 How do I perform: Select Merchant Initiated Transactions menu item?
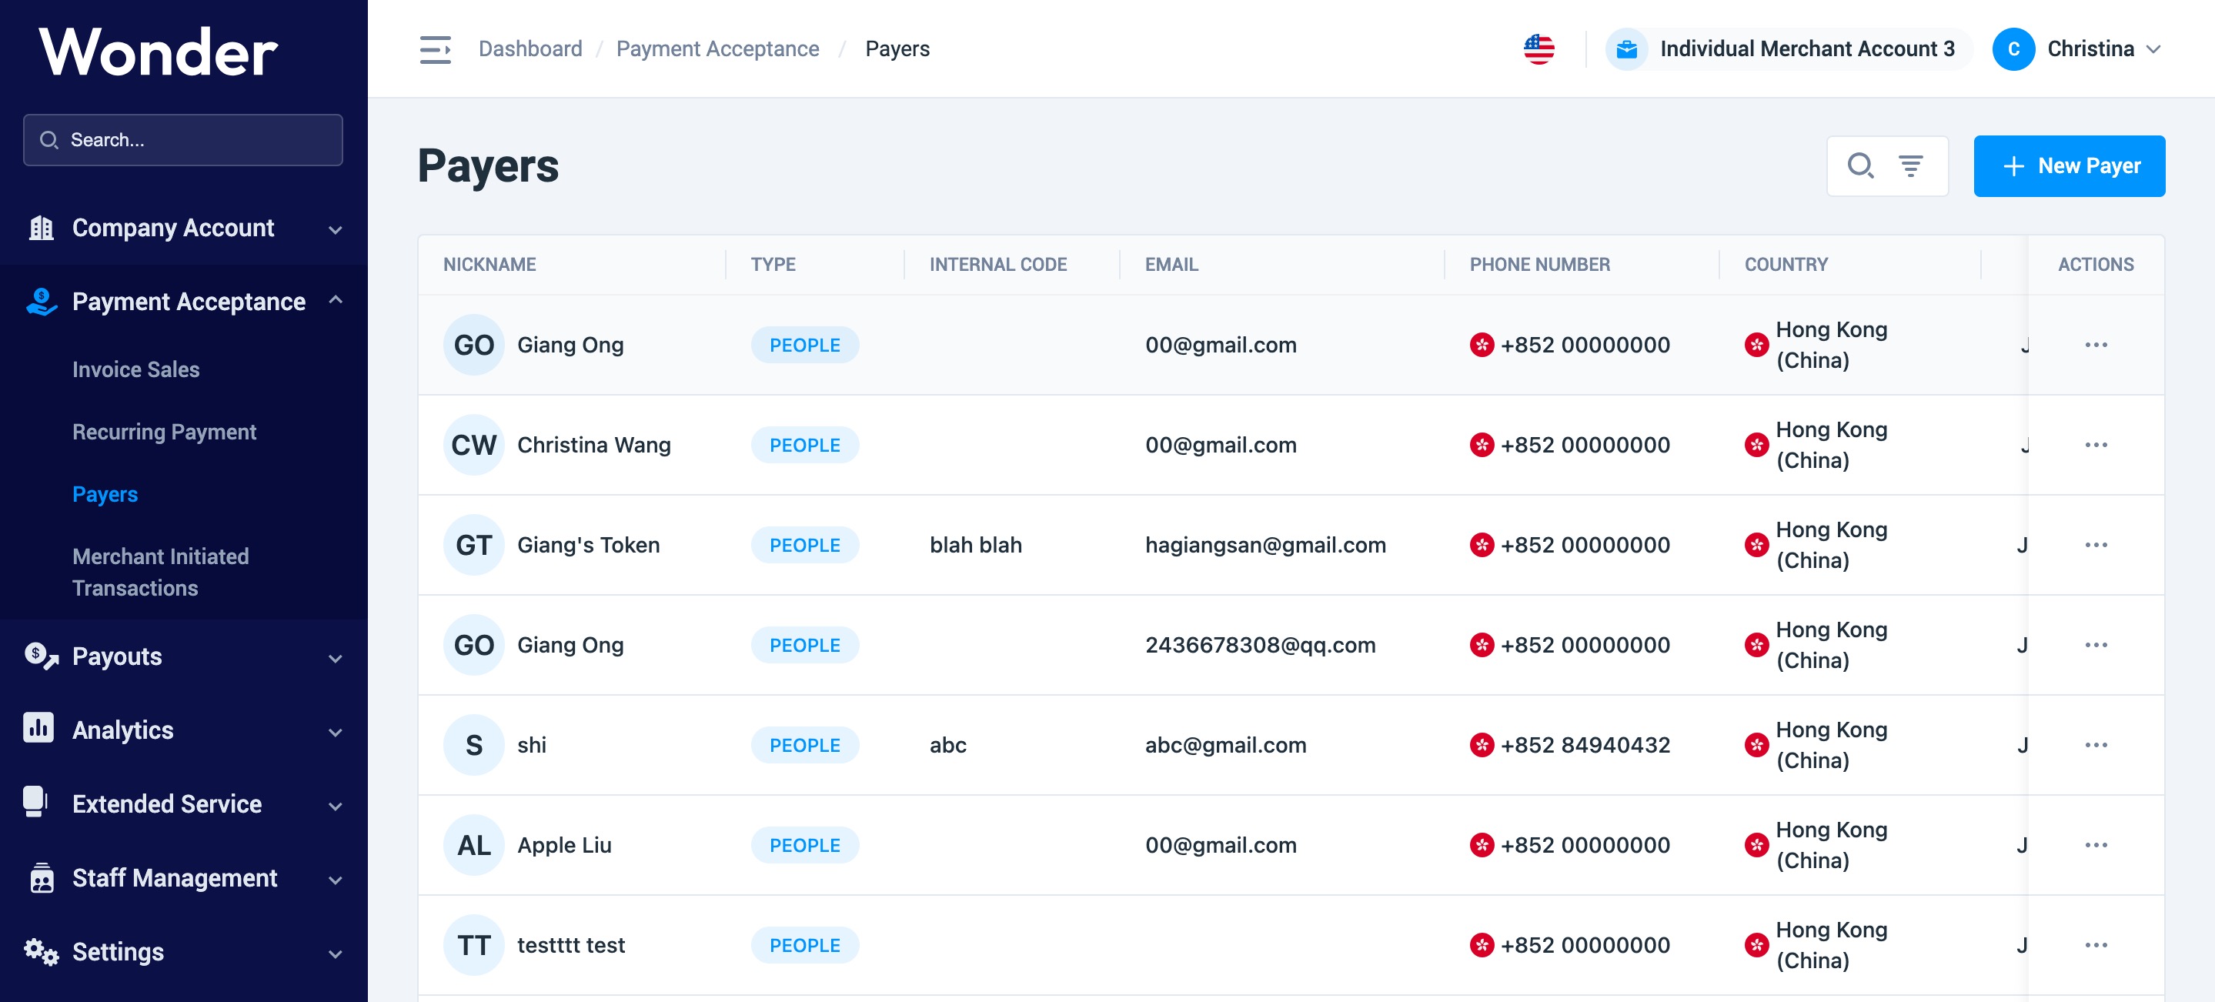coord(161,572)
